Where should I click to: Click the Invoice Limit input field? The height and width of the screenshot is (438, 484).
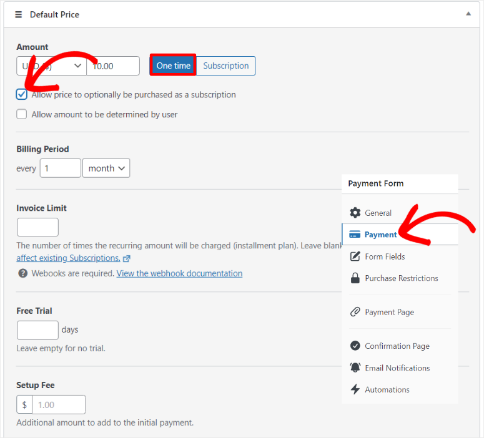(x=37, y=227)
